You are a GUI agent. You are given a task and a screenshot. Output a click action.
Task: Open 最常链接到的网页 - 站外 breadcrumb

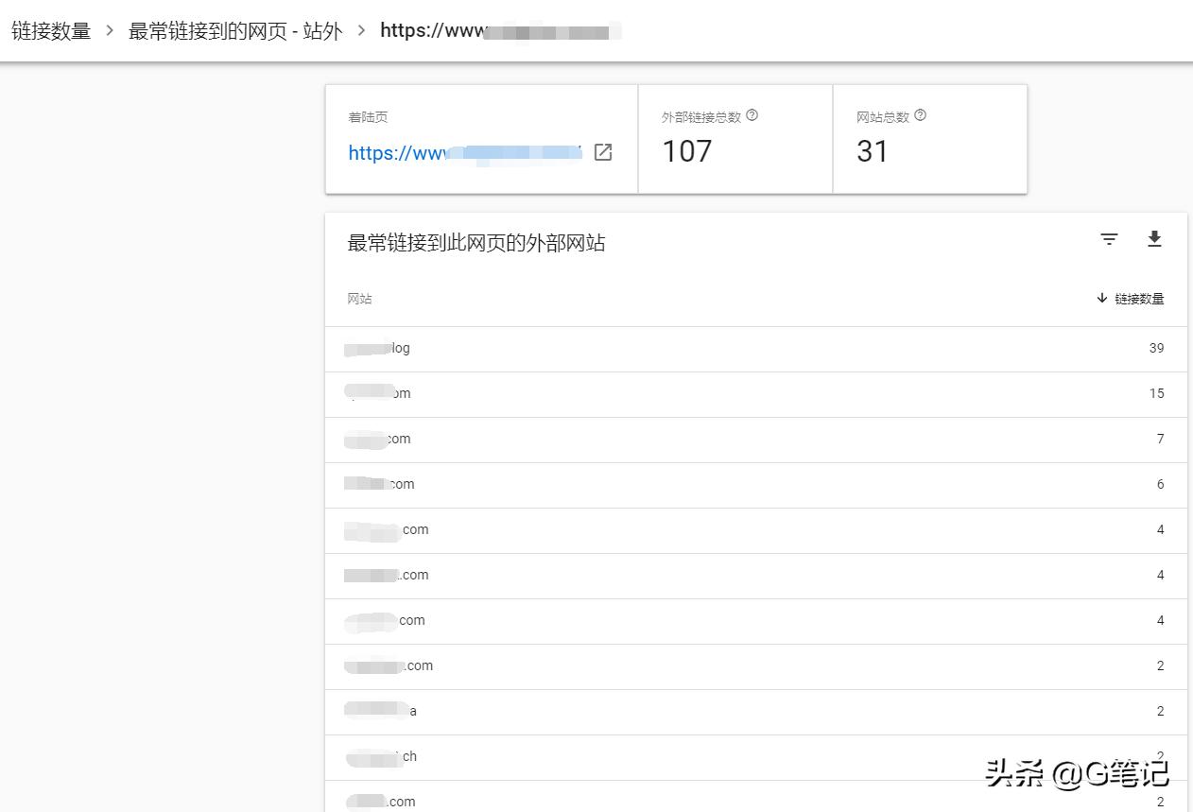(x=235, y=30)
